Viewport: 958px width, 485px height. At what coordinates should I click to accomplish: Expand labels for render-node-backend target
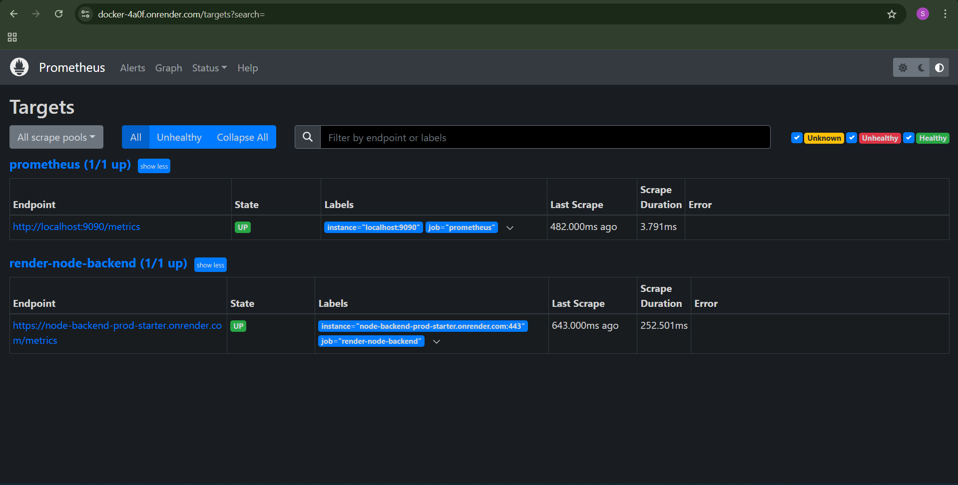tap(437, 341)
